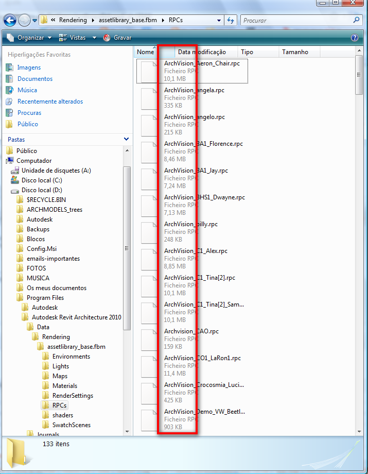This screenshot has height=474, width=368.
Task: Click the magnifier search icon
Action: 357,20
